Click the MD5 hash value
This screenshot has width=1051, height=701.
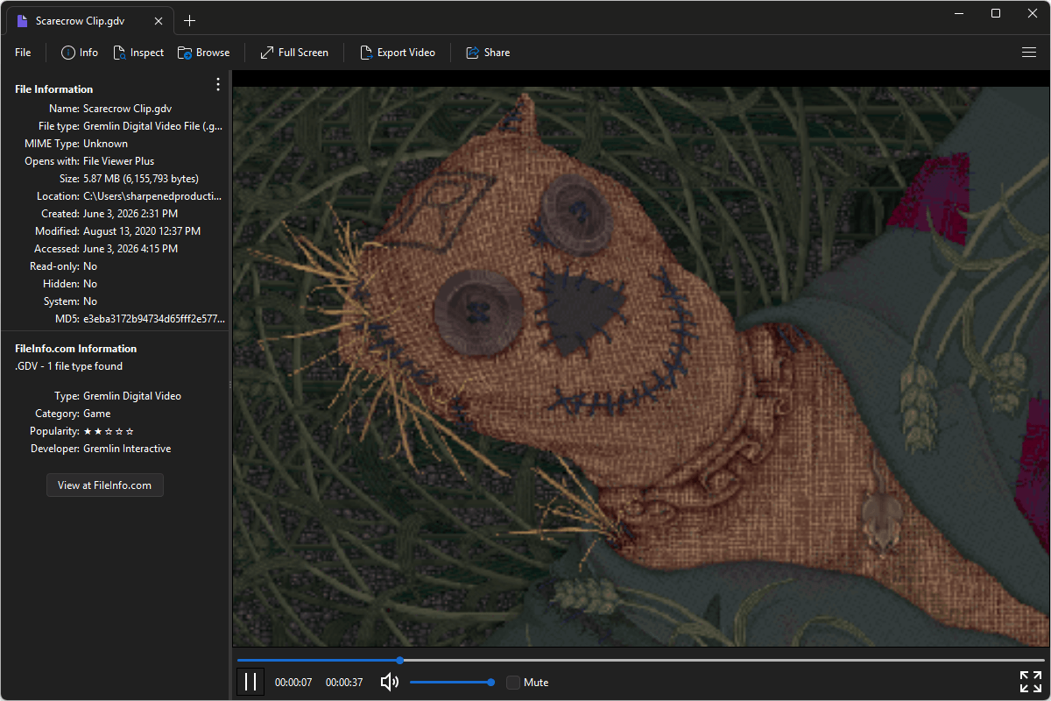point(153,319)
